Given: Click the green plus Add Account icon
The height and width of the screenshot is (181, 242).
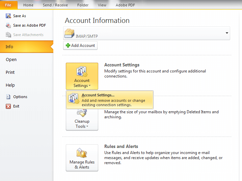Looking at the screenshot, I should click(x=68, y=46).
